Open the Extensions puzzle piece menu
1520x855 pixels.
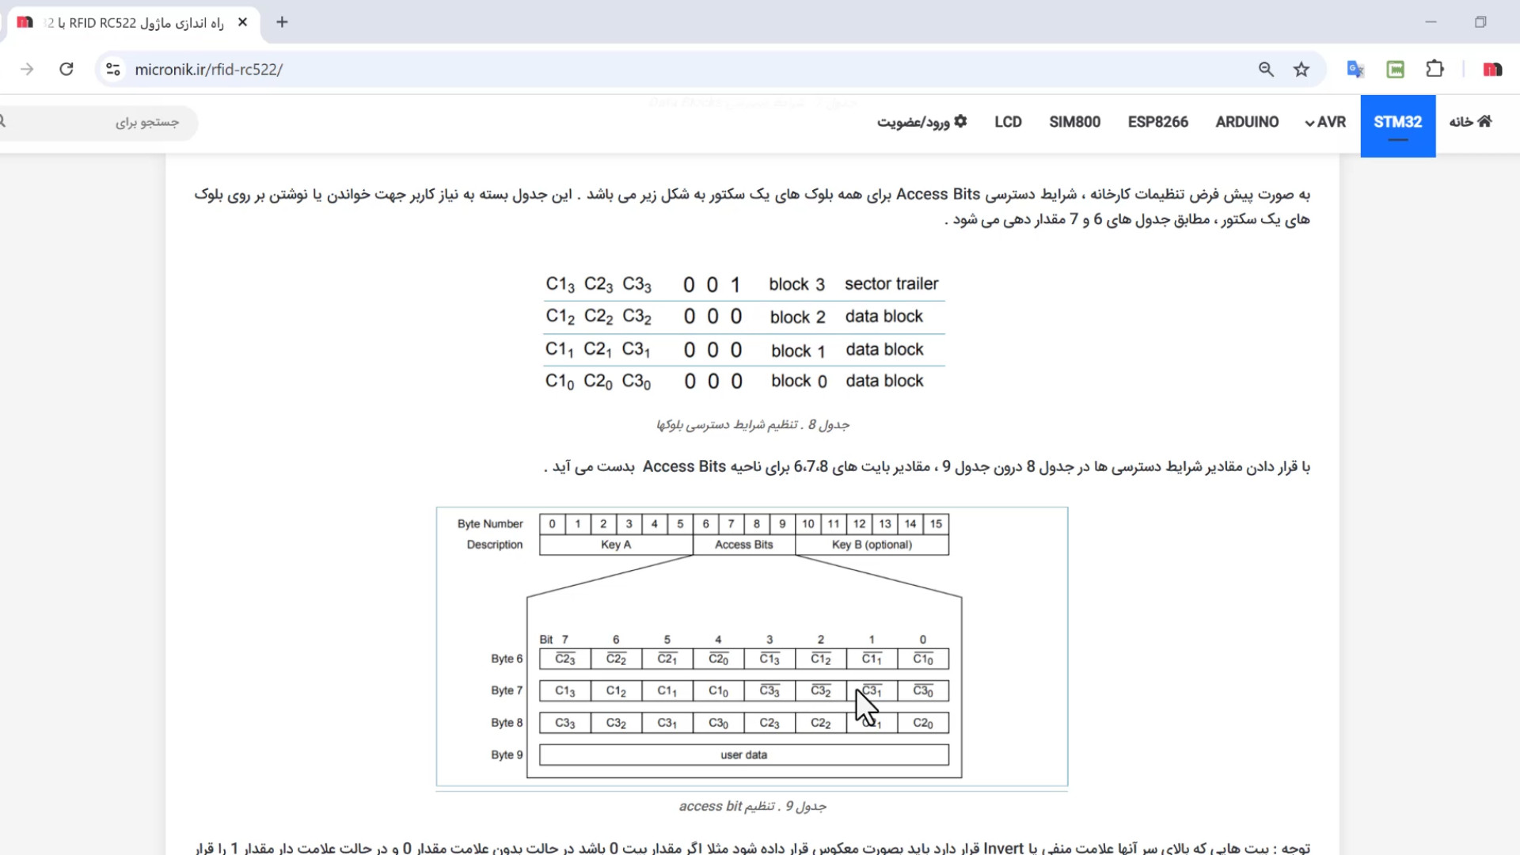click(1434, 70)
